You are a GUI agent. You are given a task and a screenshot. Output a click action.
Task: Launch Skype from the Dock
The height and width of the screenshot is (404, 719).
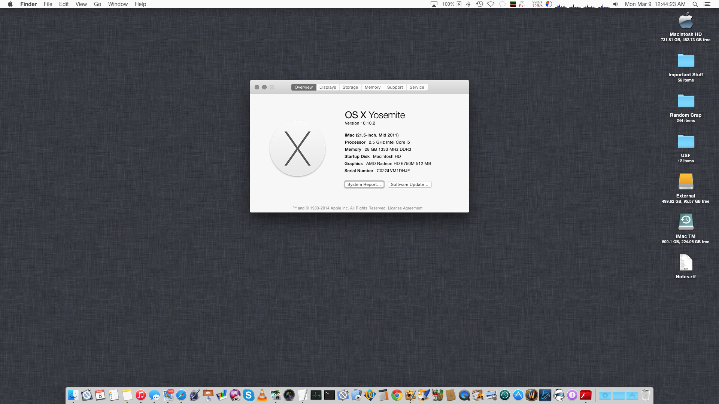tap(249, 395)
